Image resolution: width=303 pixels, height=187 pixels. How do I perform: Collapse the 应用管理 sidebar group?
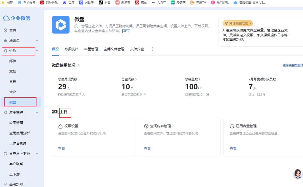click(37, 113)
